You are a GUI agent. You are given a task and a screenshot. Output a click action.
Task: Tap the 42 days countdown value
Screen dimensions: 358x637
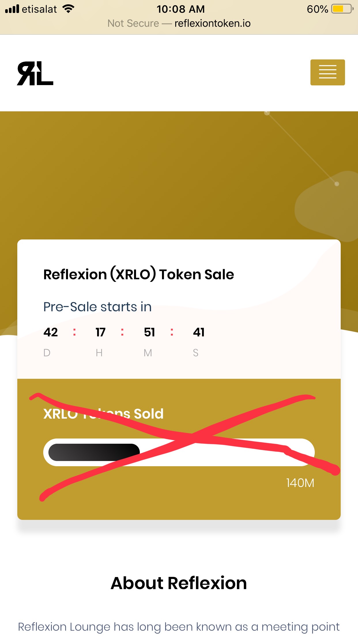click(51, 332)
